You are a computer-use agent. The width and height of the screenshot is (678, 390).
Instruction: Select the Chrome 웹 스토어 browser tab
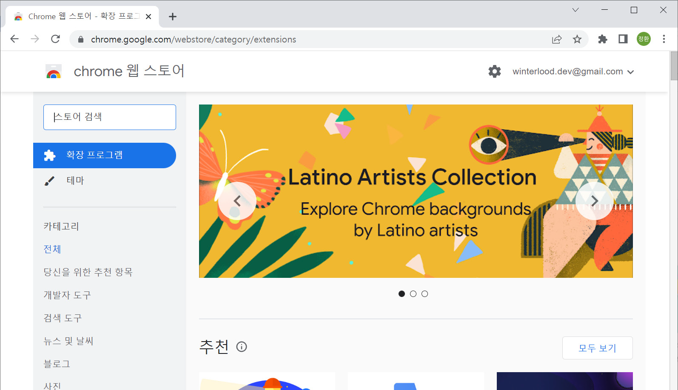click(x=83, y=17)
